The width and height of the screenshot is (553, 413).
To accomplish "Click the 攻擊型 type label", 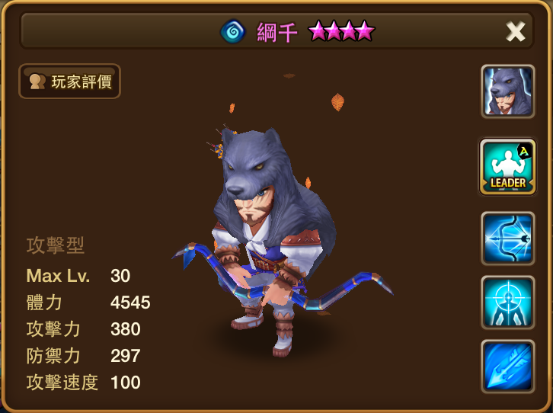I will 56,245.
